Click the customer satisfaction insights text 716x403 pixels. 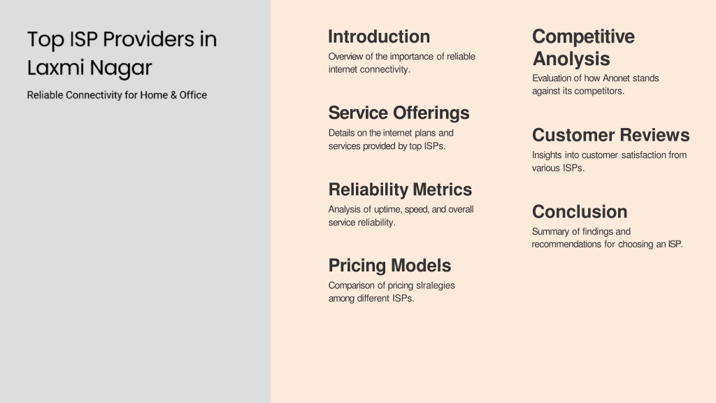609,162
